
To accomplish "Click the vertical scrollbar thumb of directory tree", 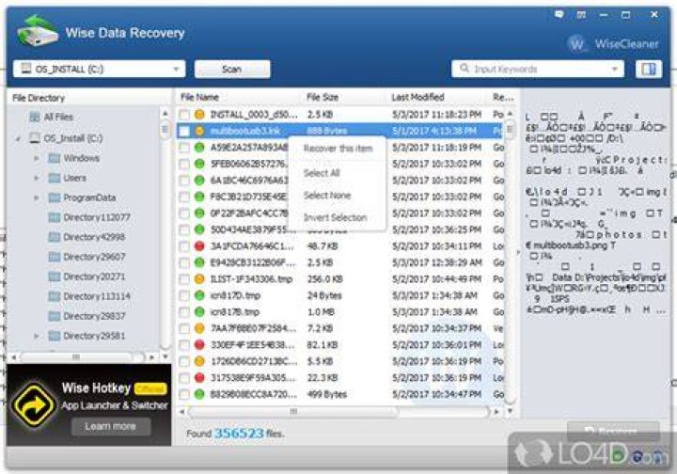I will coord(165,130).
